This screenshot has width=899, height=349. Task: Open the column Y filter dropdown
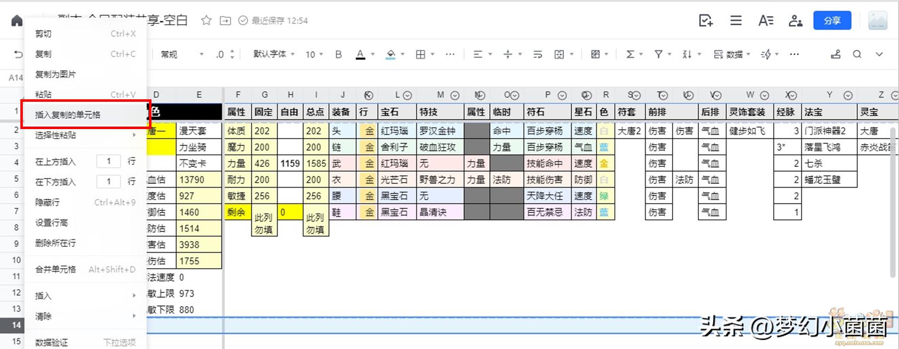tap(848, 95)
